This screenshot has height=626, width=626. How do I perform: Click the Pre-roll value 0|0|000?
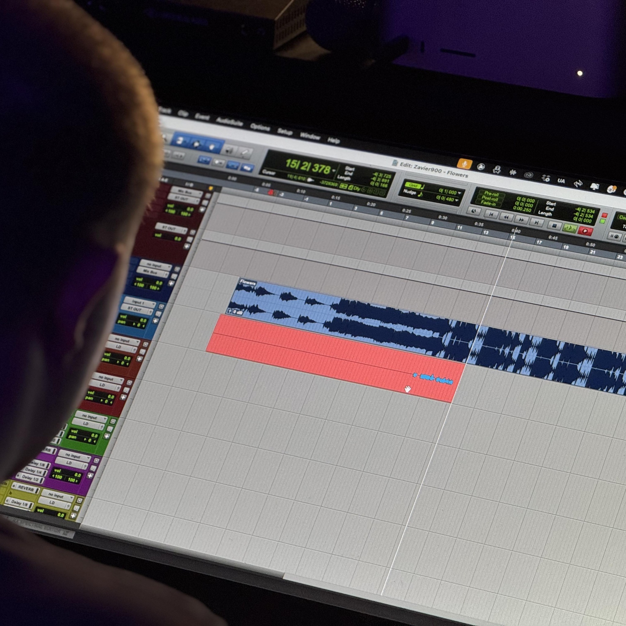coord(525,200)
